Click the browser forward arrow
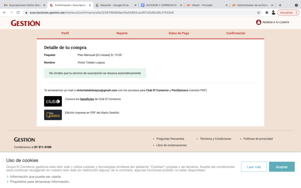 pos(11,12)
